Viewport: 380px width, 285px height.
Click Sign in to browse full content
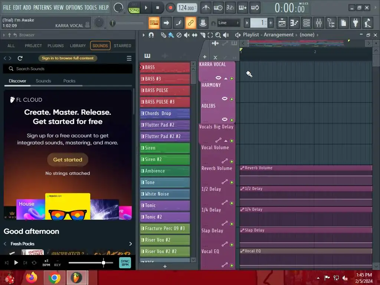tap(68, 58)
